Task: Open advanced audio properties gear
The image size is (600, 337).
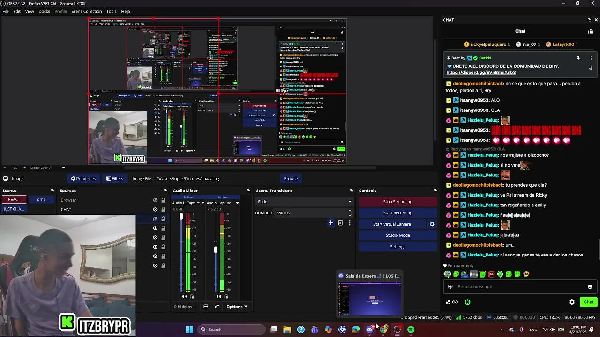Action: pyautogui.click(x=217, y=307)
